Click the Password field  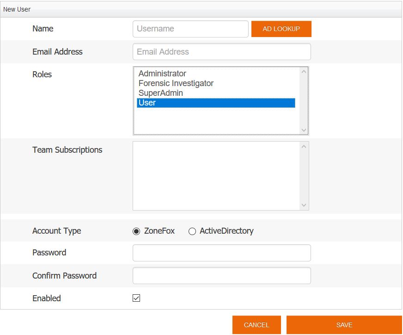(221, 253)
